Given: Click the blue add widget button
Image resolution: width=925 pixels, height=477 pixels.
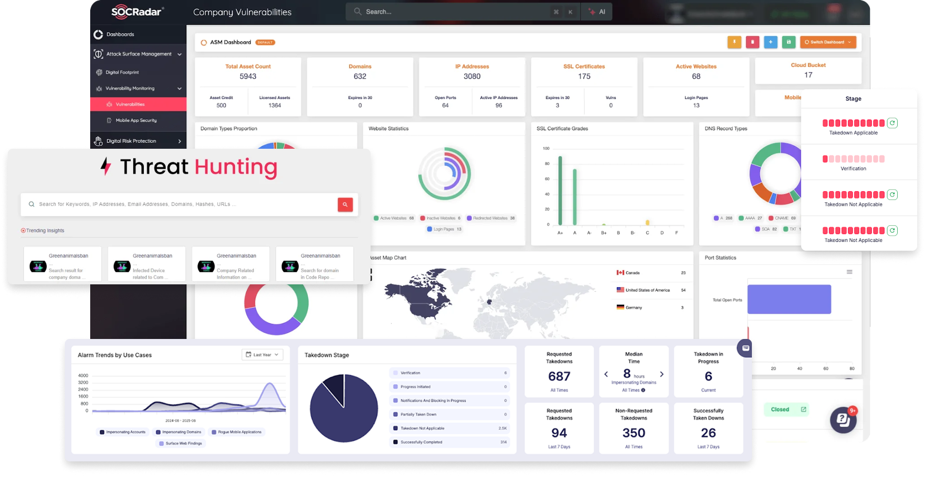Looking at the screenshot, I should [x=770, y=42].
